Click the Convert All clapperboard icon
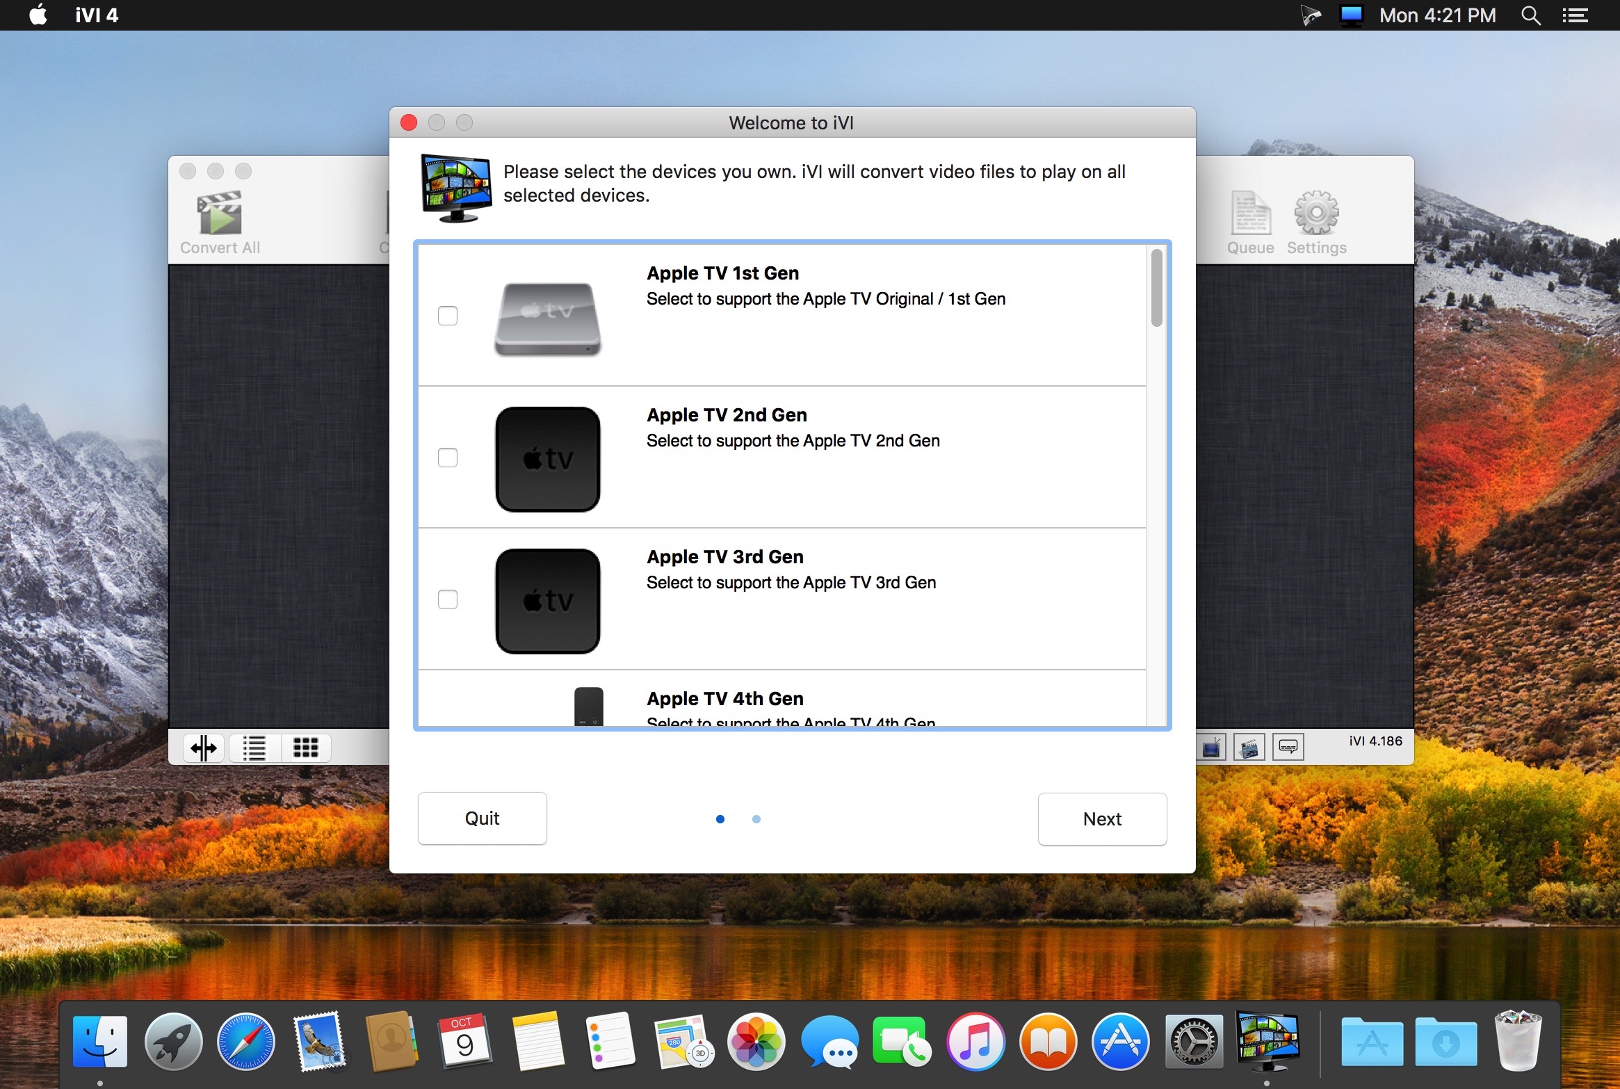The height and width of the screenshot is (1089, 1620). [220, 213]
